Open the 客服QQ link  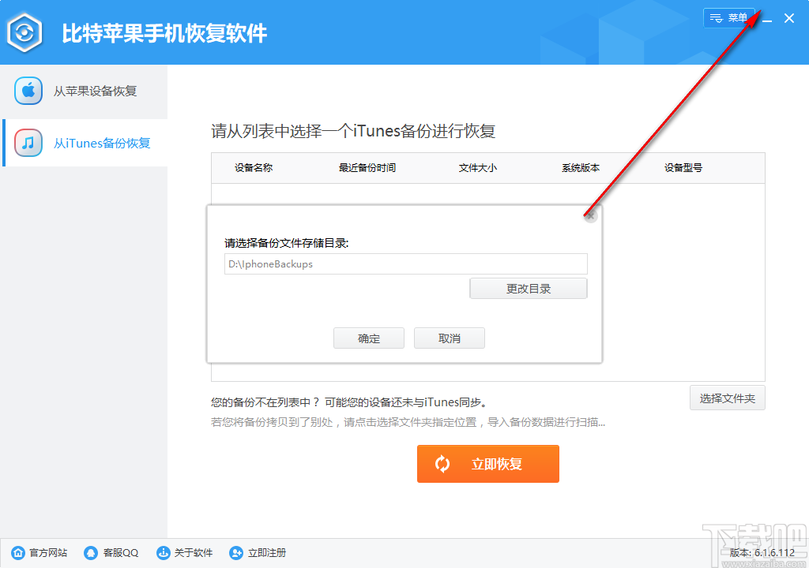coord(121,552)
